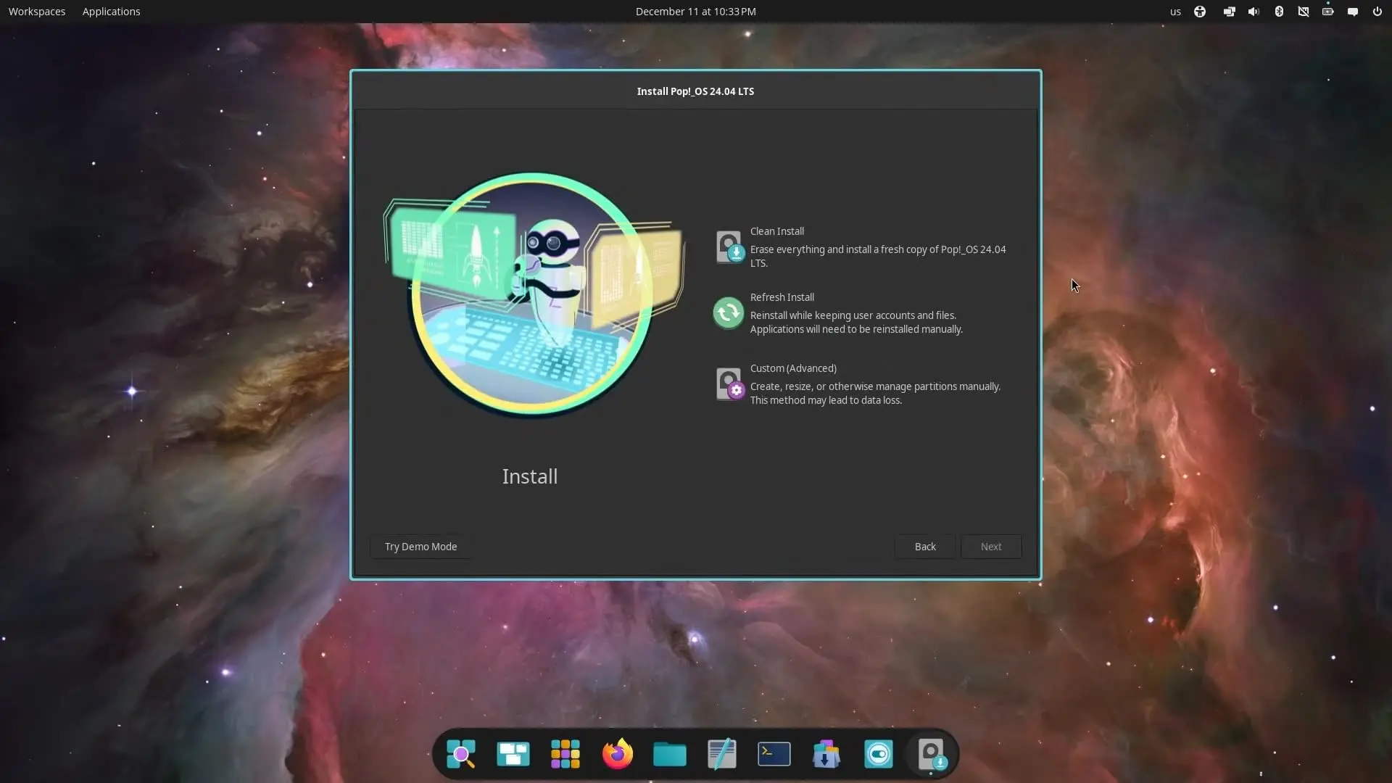Open the text editor icon in dock
The height and width of the screenshot is (783, 1392).
click(722, 754)
